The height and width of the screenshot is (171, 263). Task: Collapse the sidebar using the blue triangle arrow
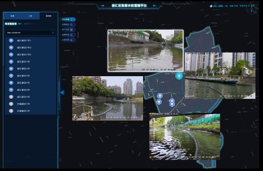pyautogui.click(x=62, y=92)
